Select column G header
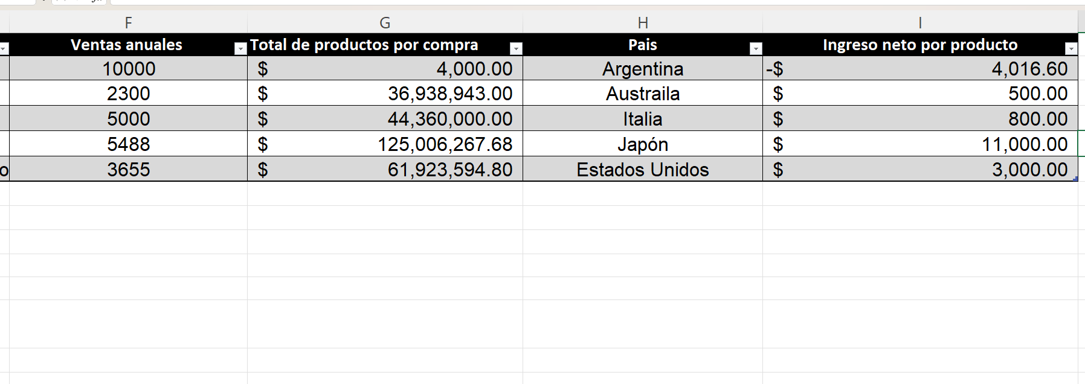 (385, 23)
